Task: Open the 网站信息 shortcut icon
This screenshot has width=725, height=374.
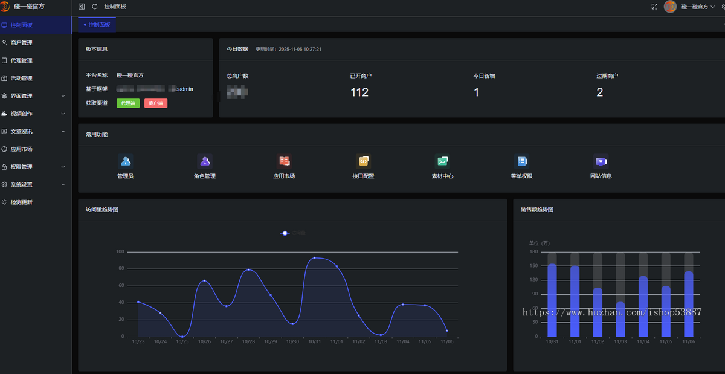Action: coord(601,161)
